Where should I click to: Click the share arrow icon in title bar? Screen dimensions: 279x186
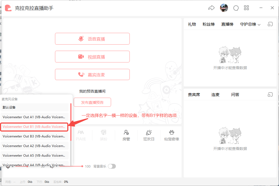pos(211,8)
